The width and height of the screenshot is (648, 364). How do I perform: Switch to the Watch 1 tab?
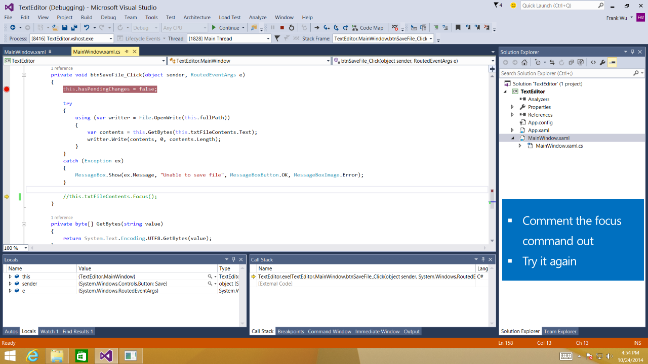(x=49, y=332)
